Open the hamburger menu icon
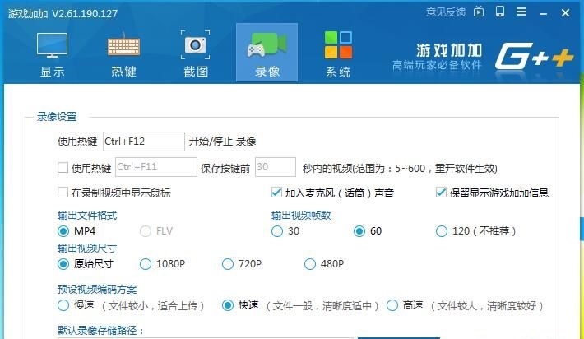584x339 pixels. coord(521,12)
